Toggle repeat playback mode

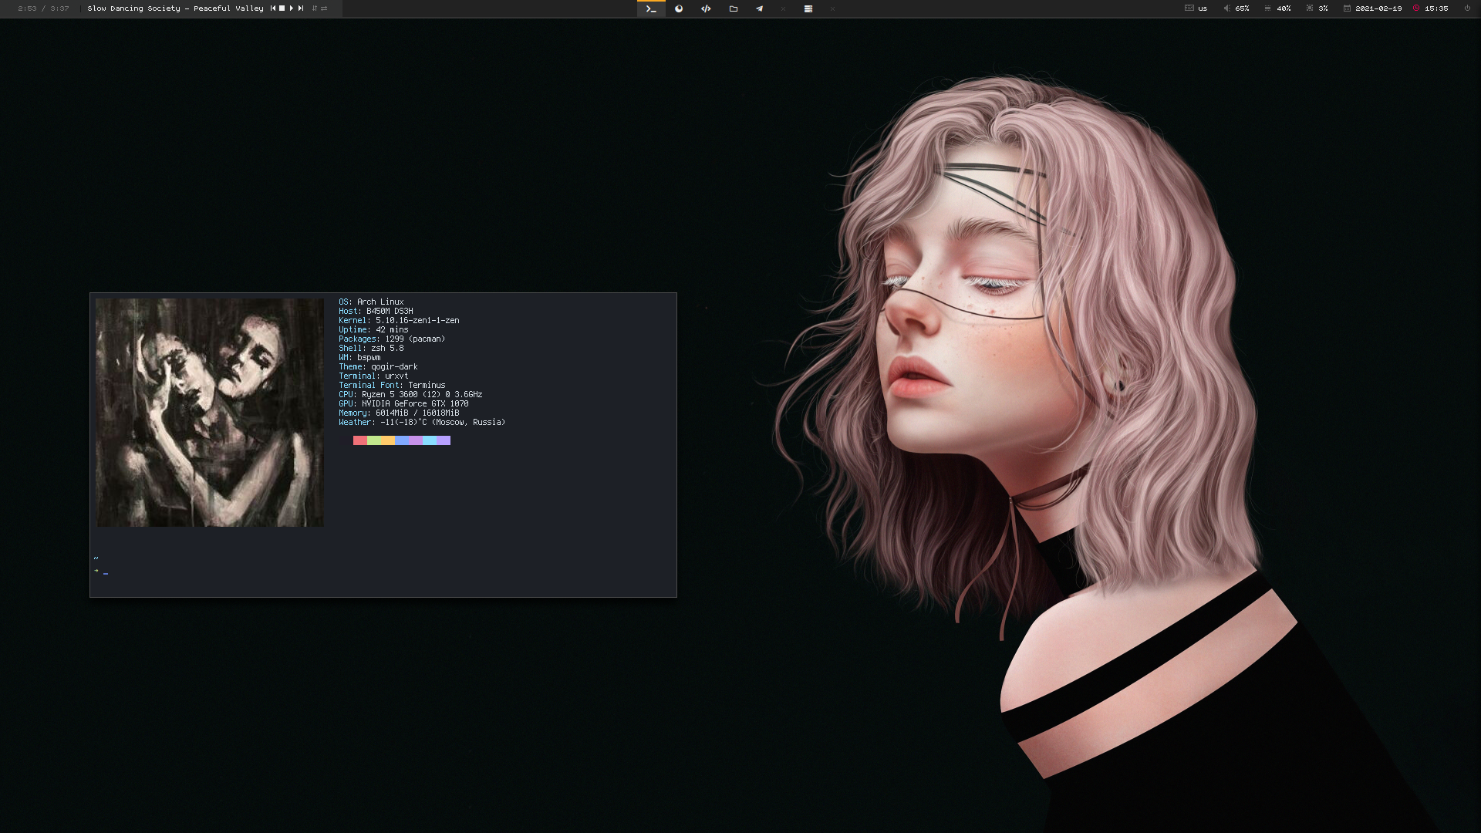pos(324,8)
